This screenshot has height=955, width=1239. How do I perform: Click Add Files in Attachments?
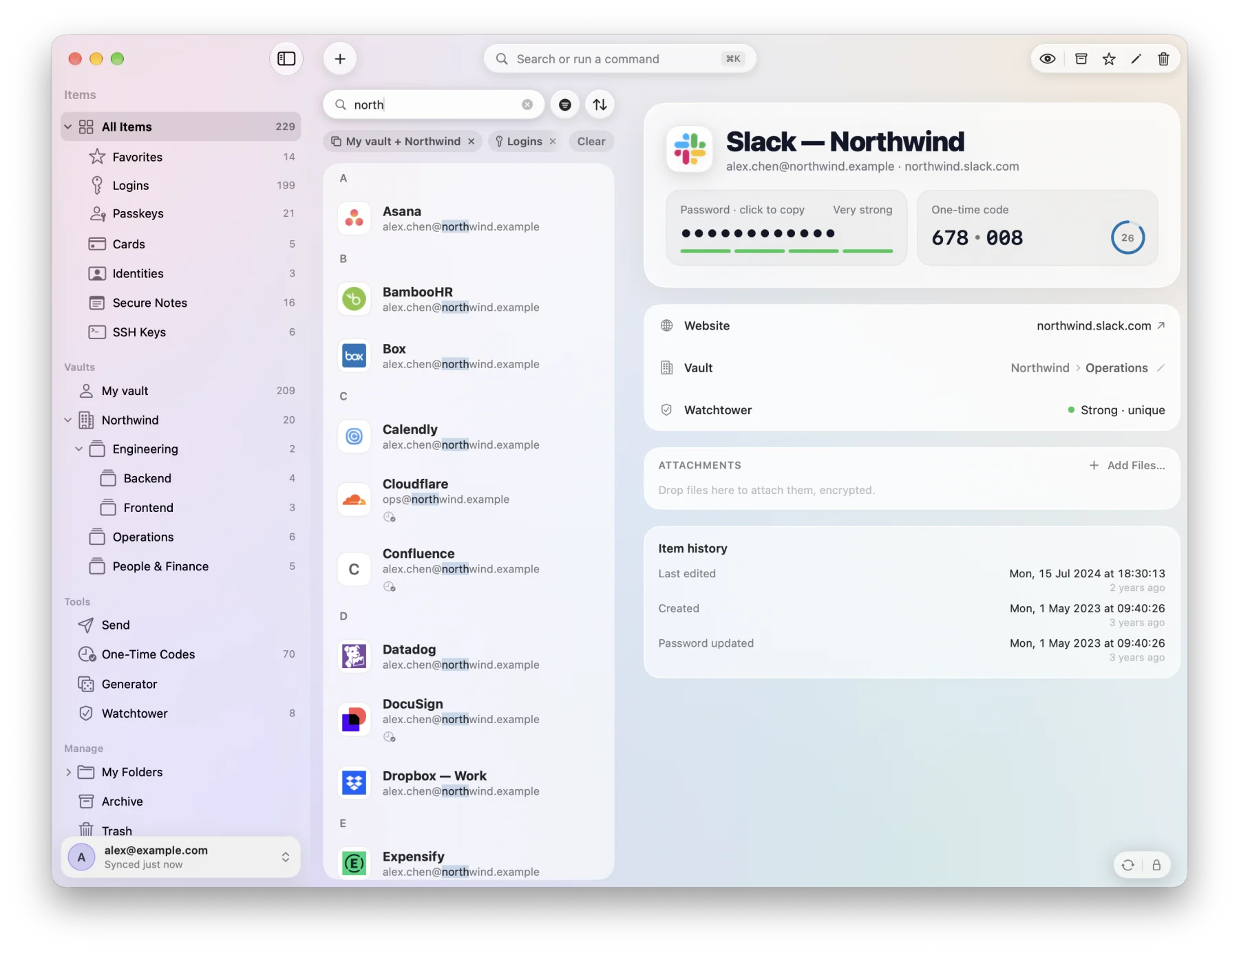pyautogui.click(x=1127, y=465)
